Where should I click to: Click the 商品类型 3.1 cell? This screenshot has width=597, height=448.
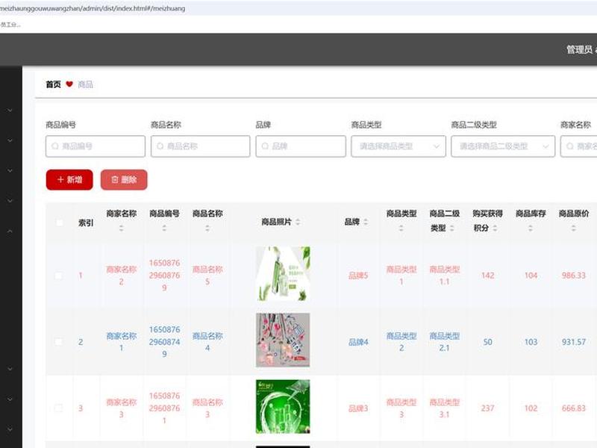click(x=444, y=408)
